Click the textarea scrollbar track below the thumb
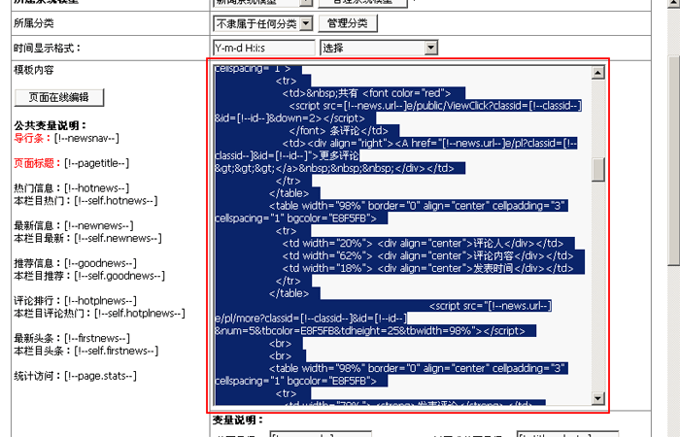 (597, 291)
